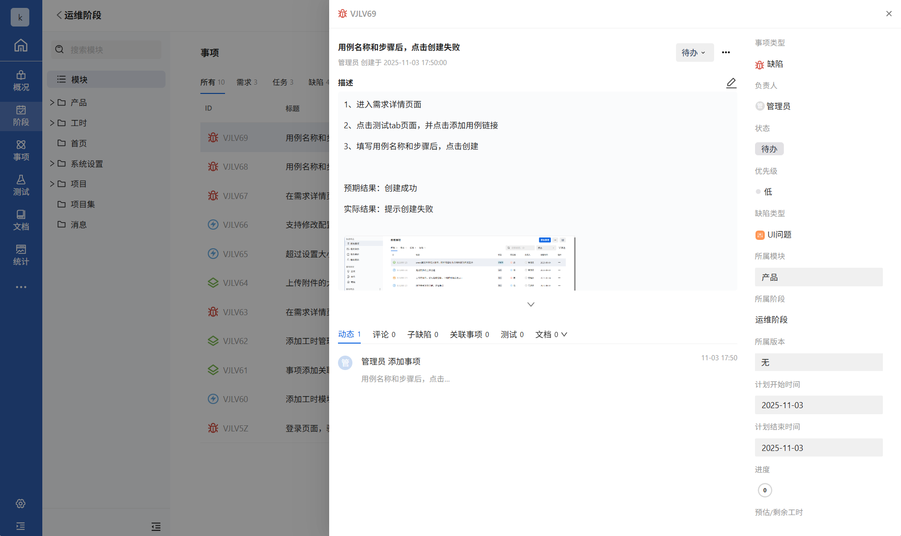Click the progress circle showing 0
The image size is (901, 536).
coord(765,490)
